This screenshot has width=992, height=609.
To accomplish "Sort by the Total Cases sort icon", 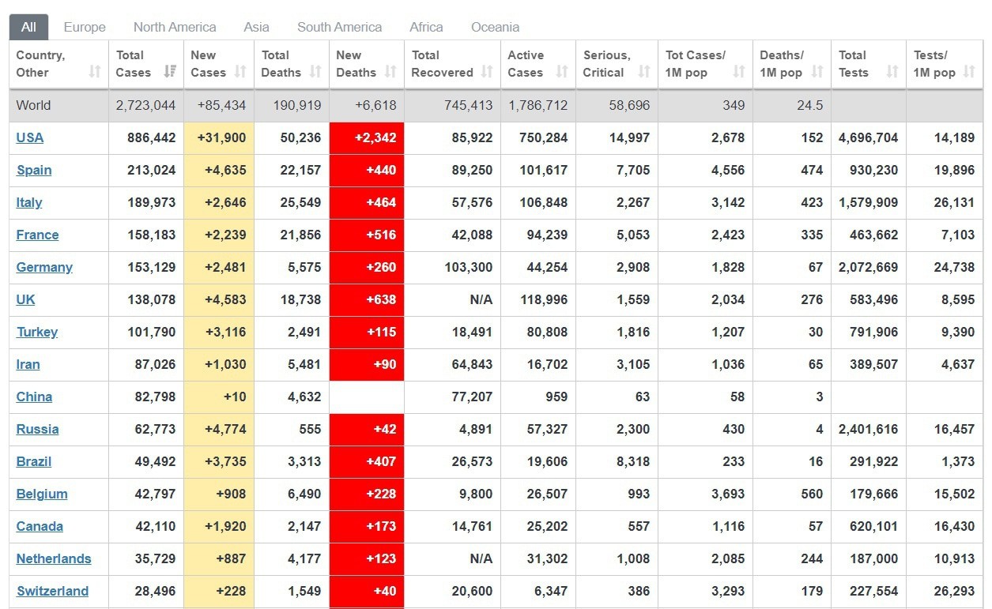I will (x=169, y=72).
